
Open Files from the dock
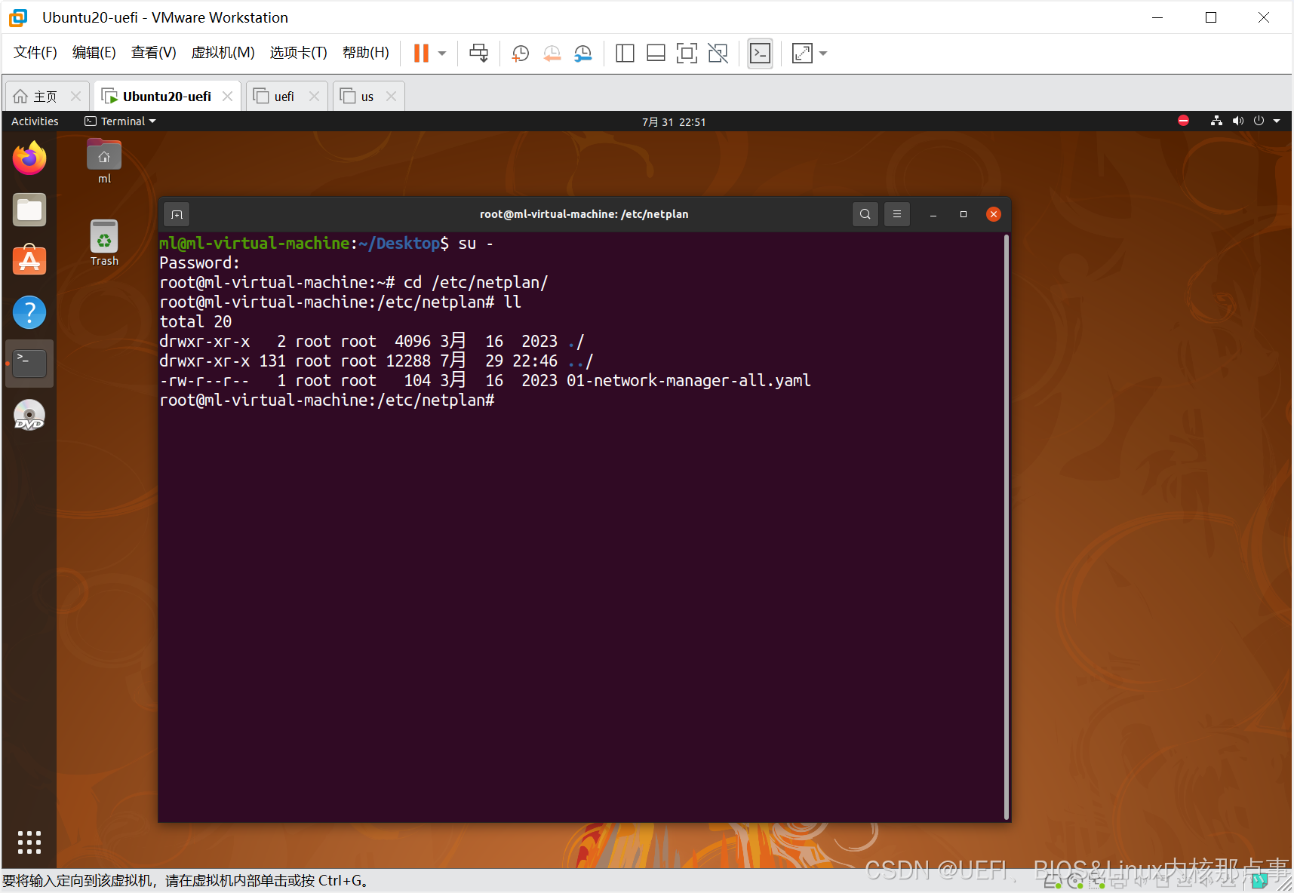pyautogui.click(x=29, y=210)
